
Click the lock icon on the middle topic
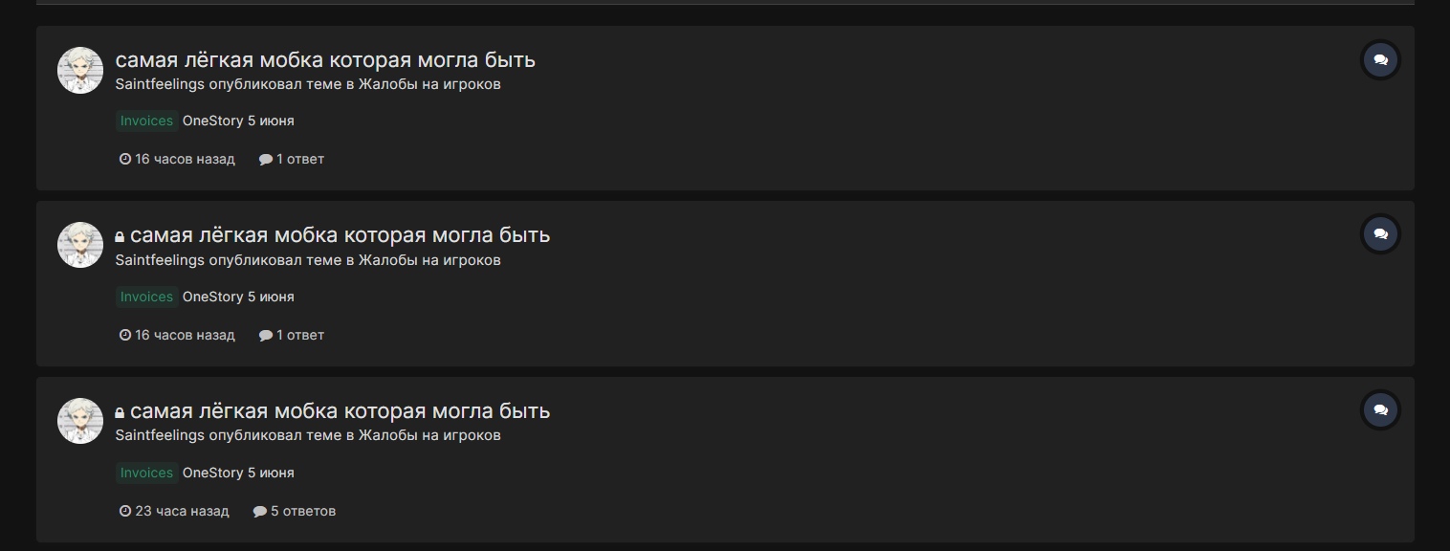120,237
